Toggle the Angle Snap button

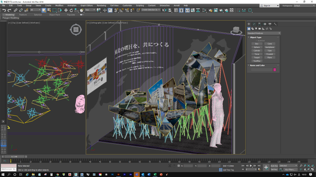pyautogui.click(x=122, y=10)
